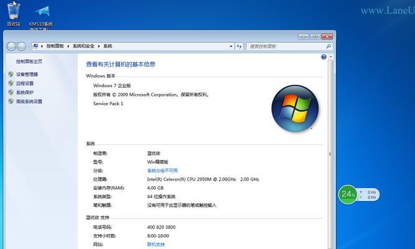The height and width of the screenshot is (249, 415).
Task: Click the scrollbar up arrow
Action: click(330, 57)
